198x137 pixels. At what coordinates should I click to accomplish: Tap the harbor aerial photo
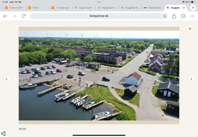[99, 75]
